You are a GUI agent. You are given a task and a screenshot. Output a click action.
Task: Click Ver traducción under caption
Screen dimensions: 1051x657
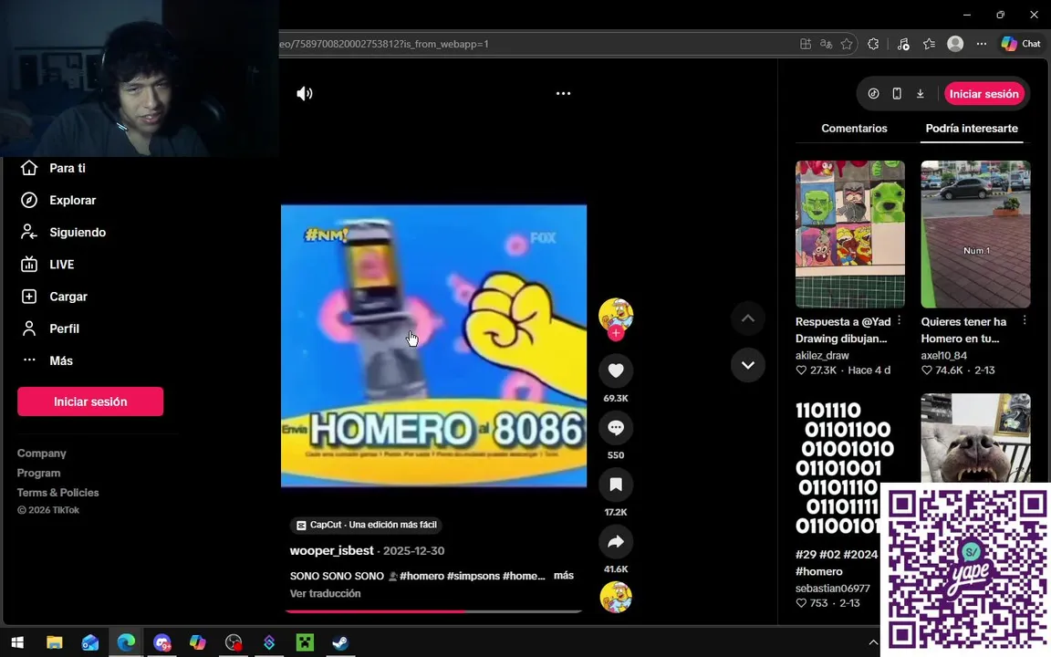(x=325, y=594)
